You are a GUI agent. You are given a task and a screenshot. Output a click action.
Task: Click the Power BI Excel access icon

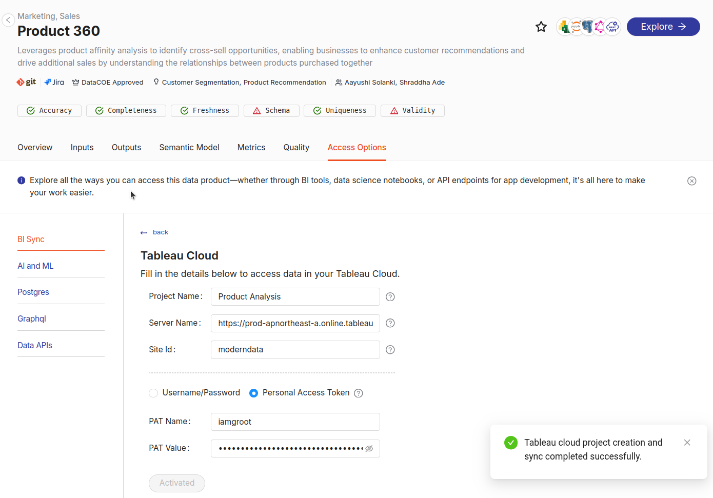[564, 27]
